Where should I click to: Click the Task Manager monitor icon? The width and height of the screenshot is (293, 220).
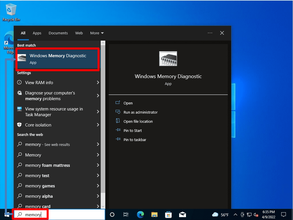(x=19, y=109)
